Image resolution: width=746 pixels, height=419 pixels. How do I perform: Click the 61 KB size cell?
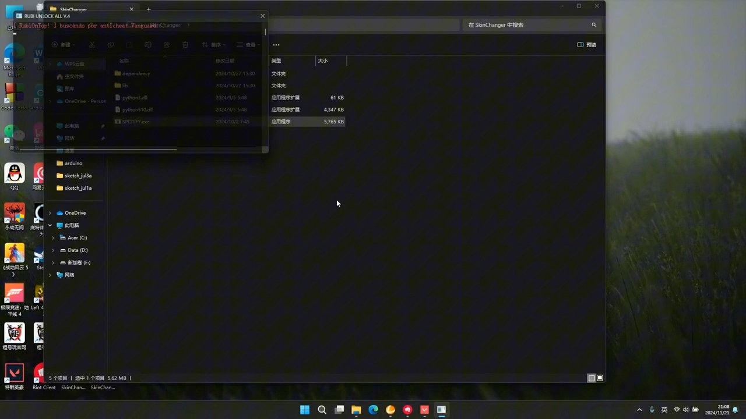(x=337, y=98)
